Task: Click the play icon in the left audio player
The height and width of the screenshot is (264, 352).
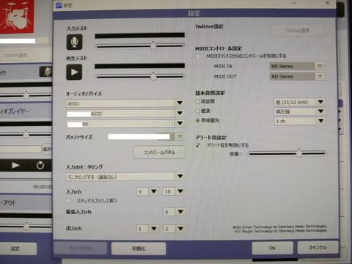Action: click(x=15, y=166)
